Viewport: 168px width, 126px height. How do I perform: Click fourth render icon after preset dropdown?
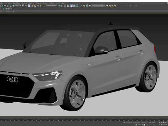point(115,6)
